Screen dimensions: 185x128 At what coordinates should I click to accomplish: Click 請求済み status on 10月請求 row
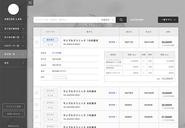50,40
